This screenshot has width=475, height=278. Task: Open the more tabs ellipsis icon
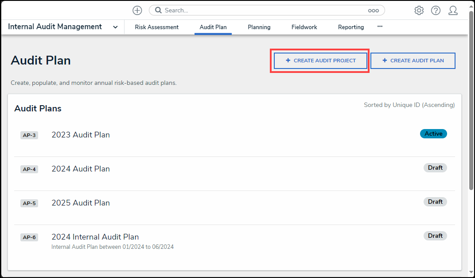(380, 27)
